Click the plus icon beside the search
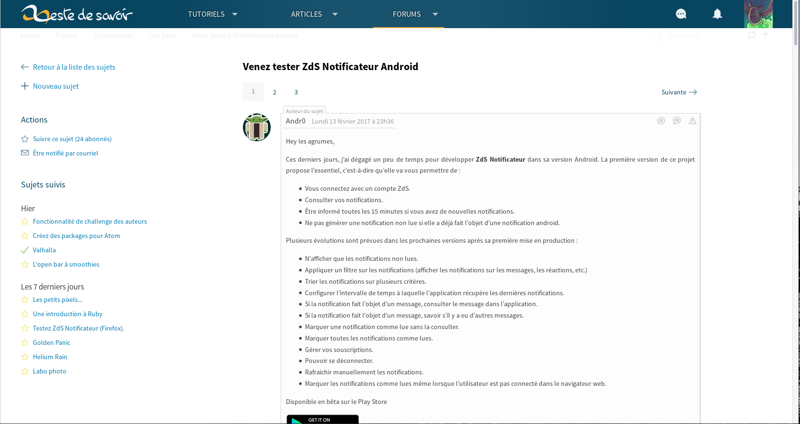The height and width of the screenshot is (424, 800). pyautogui.click(x=766, y=34)
